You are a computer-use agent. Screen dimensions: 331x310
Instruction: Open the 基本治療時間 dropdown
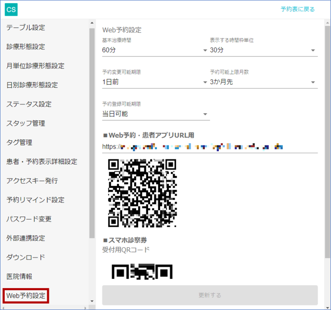pyautogui.click(x=155, y=50)
